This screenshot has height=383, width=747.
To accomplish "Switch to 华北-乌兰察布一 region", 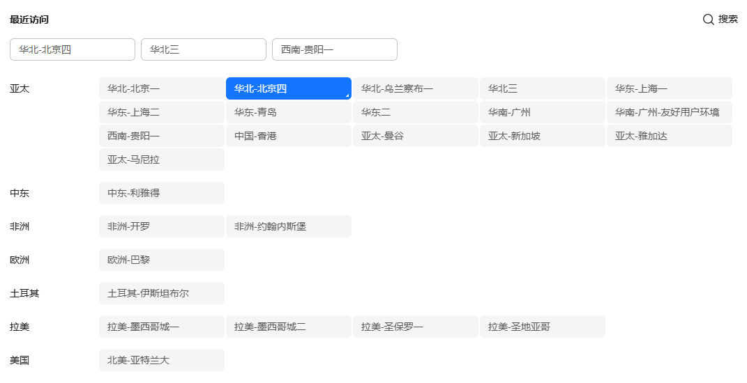I will point(416,88).
